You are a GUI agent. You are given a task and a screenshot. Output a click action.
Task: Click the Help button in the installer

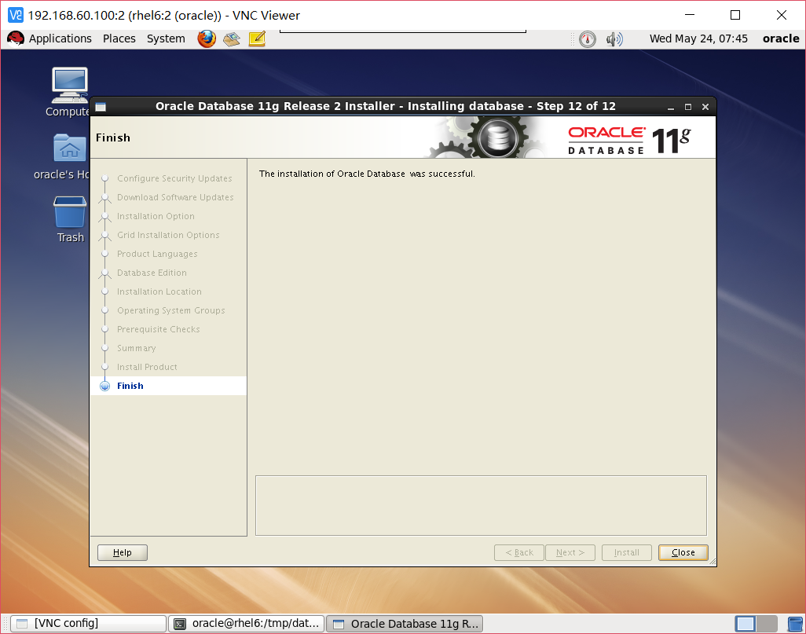[122, 552]
